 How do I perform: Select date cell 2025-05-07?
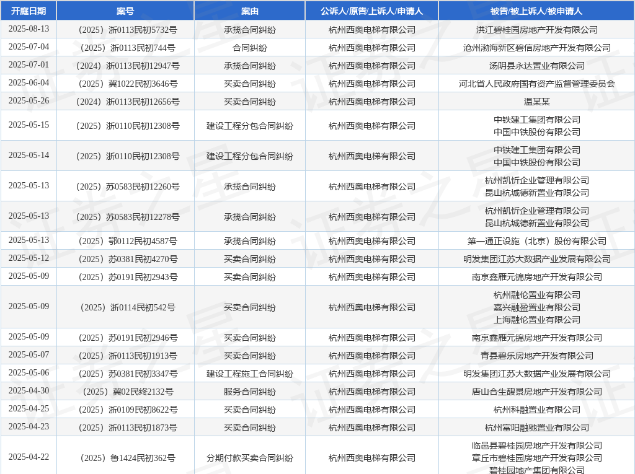click(x=29, y=355)
